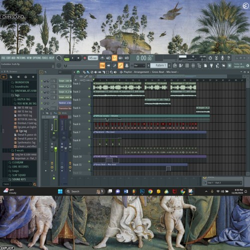The image size is (250, 250).
Task: Toggle mute LED on Track 10
Action: 89,161
